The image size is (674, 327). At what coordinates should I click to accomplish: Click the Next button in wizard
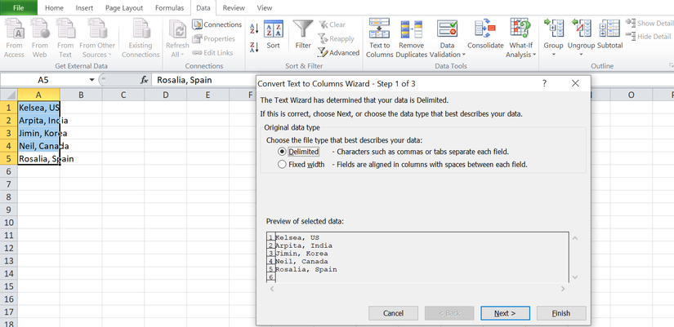pos(505,313)
